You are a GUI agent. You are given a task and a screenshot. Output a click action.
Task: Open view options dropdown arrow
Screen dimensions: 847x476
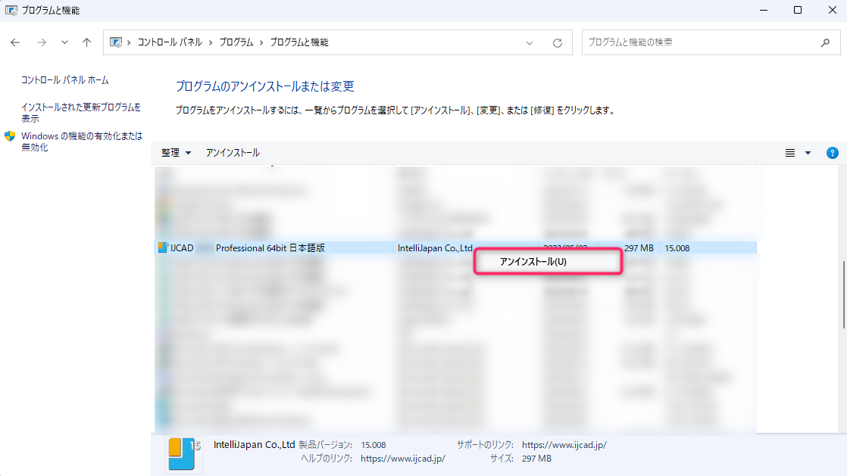(808, 154)
